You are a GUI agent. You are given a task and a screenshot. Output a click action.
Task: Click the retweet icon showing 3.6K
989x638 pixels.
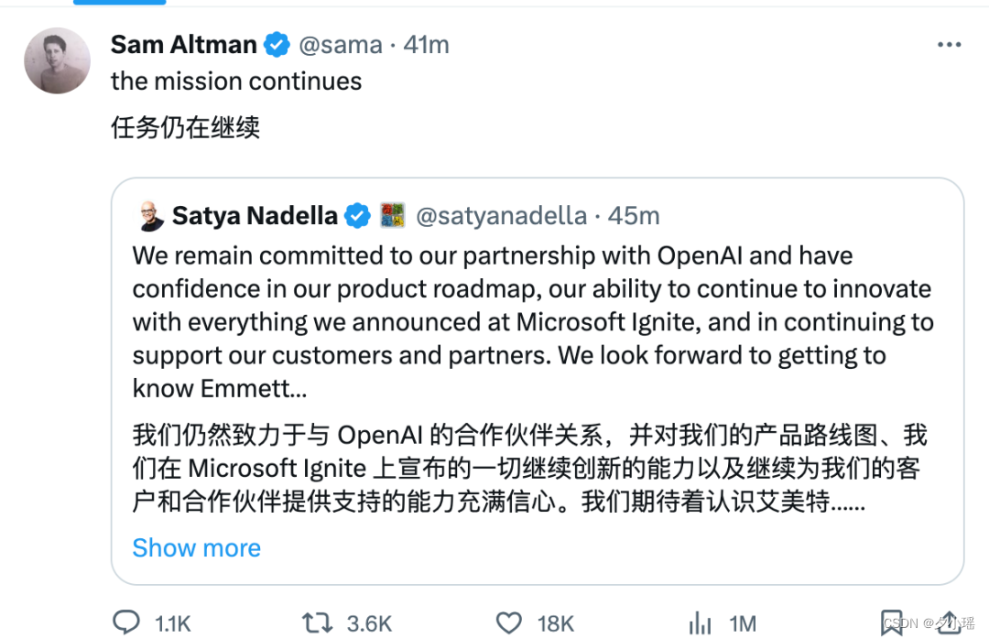click(x=316, y=622)
